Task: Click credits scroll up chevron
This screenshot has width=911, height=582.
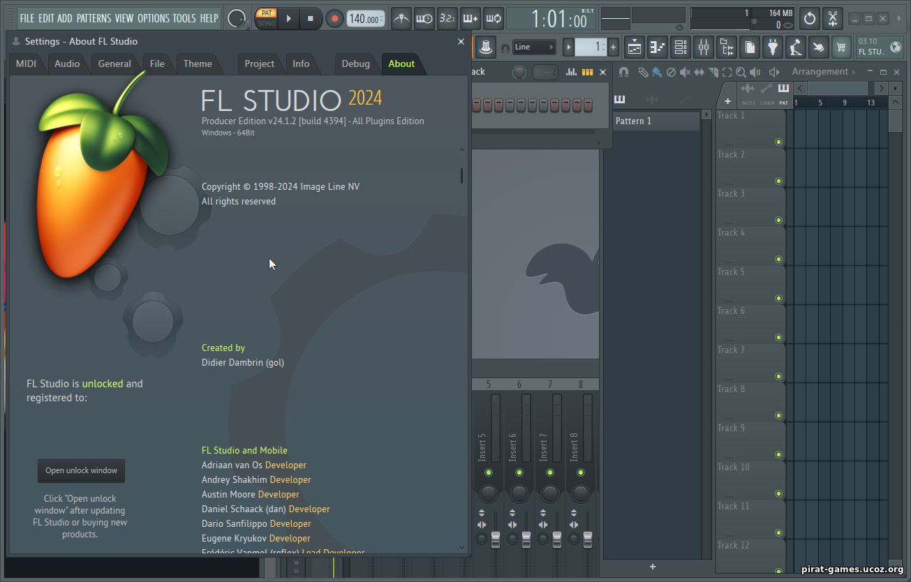Action: coord(461,149)
